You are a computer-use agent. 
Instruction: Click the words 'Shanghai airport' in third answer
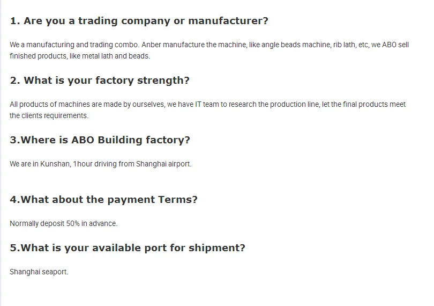pos(166,164)
